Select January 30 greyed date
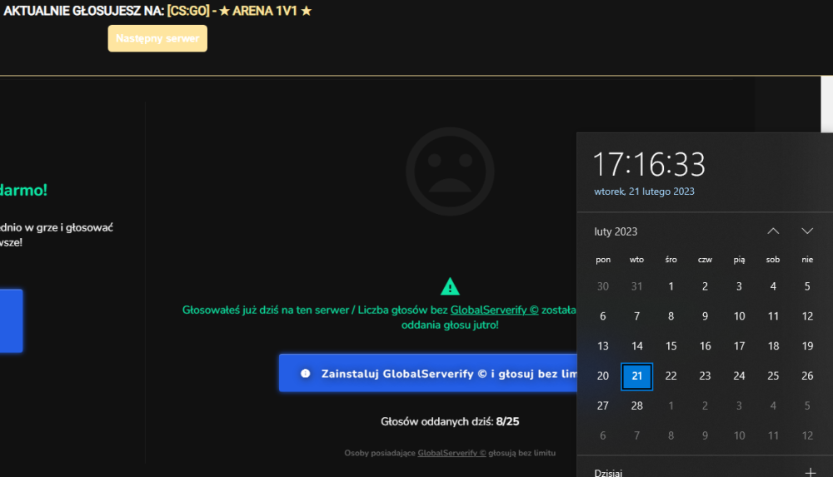Screen dimensions: 833x477 click(x=603, y=287)
